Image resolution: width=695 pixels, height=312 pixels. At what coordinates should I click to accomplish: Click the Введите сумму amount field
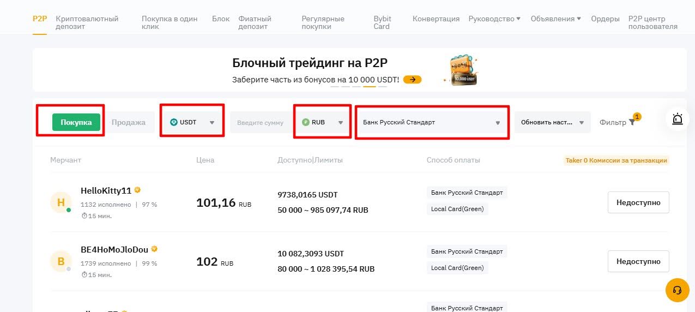260,123
